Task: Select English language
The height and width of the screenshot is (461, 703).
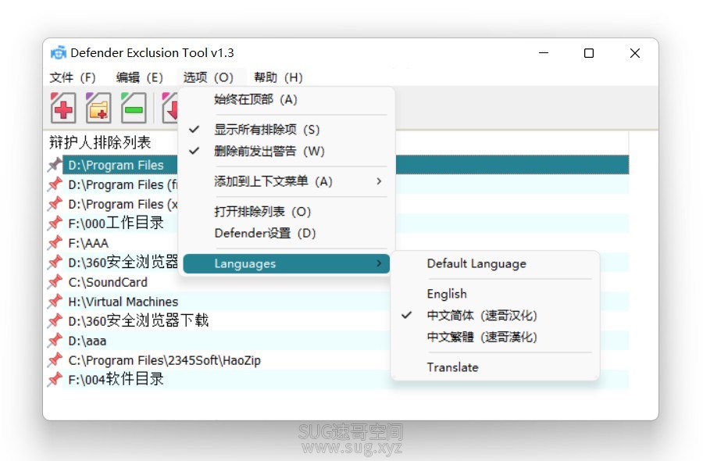Action: tap(495, 294)
